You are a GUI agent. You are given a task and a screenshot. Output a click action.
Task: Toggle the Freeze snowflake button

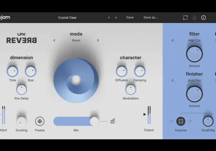pyautogui.click(x=40, y=121)
